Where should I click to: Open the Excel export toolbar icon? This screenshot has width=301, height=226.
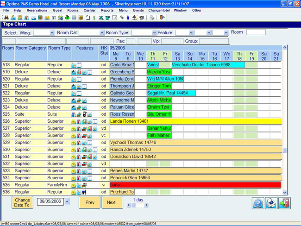coord(101,18)
